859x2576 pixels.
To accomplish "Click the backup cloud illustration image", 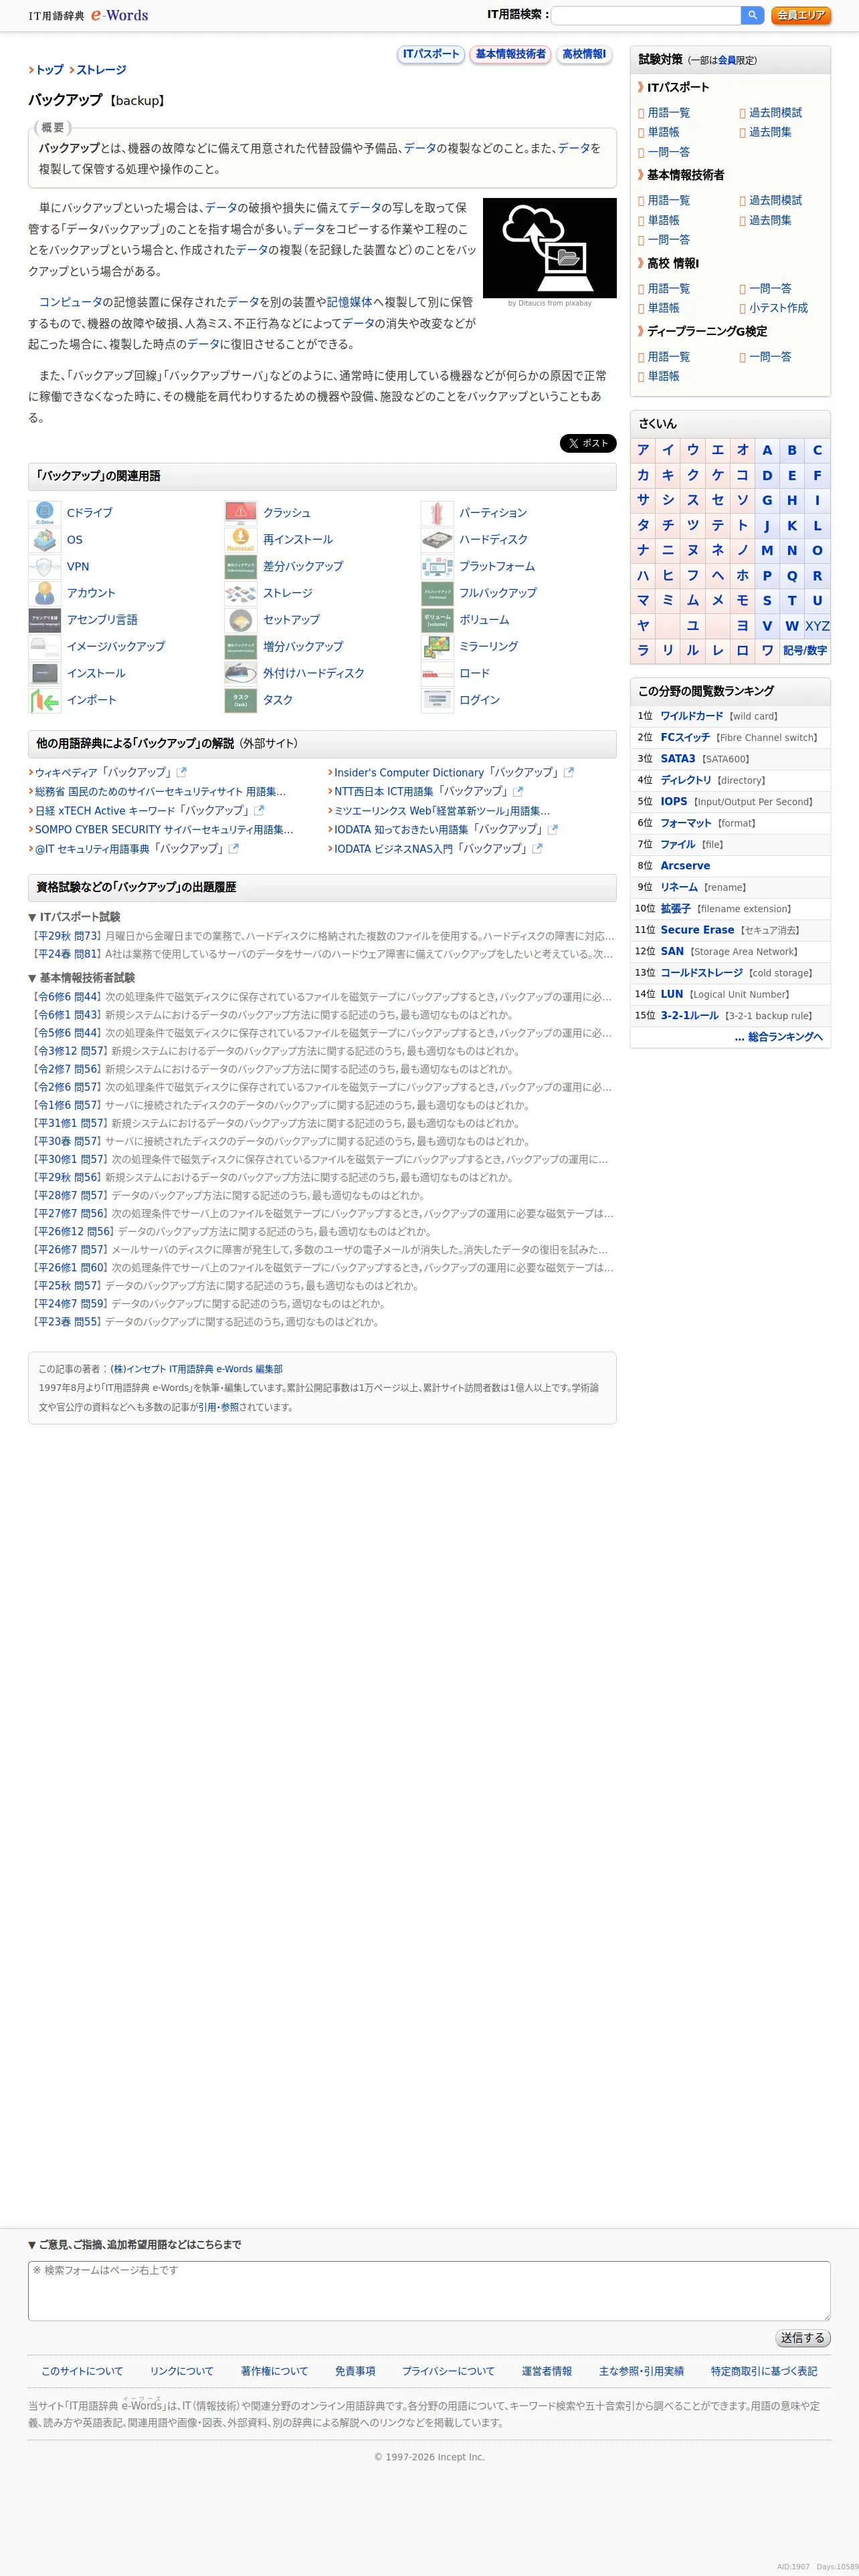I will tap(549, 248).
